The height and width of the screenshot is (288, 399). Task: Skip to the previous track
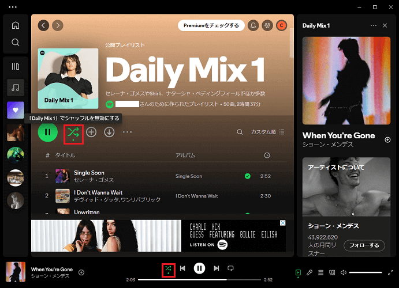click(x=182, y=268)
